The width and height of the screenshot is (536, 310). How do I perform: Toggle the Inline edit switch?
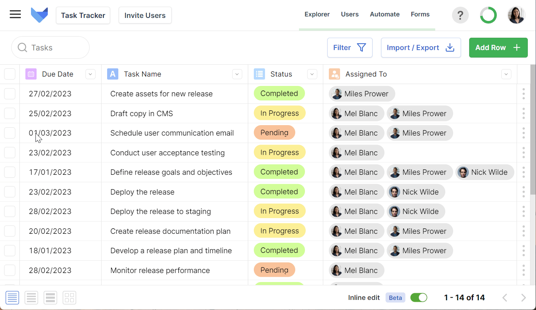coord(418,298)
